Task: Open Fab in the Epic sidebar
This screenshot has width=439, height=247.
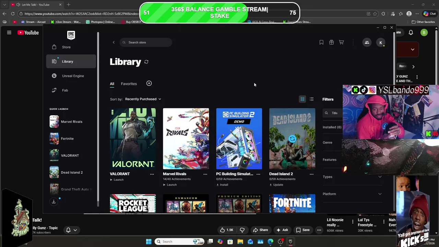Action: pos(71,90)
